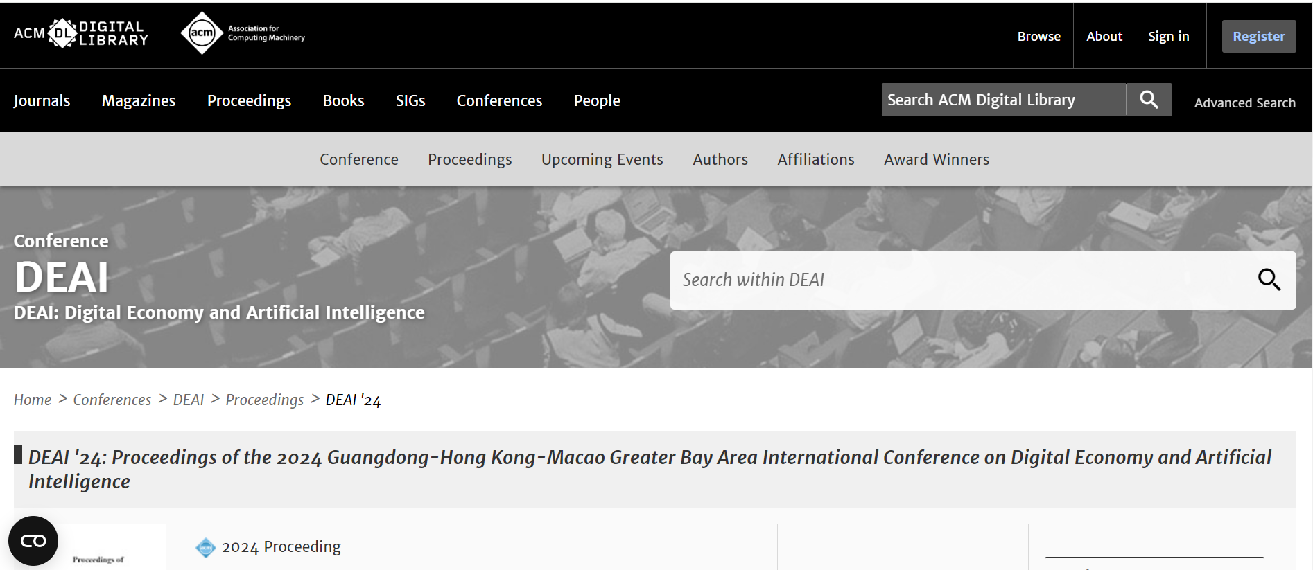
Task: Click the DEAI '24 breadcrumb entry
Action: (353, 400)
